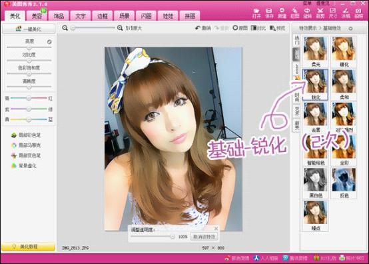The height and width of the screenshot is (264, 369).
Task: Switch to the 文字 tab
Action: coord(81,16)
